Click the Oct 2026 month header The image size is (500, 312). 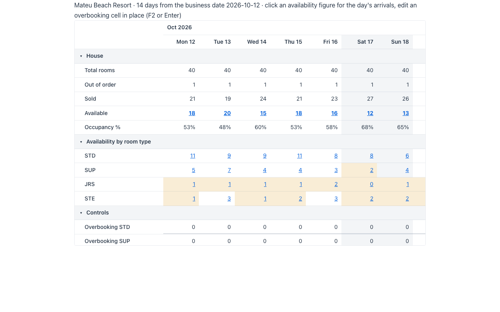[x=179, y=27]
